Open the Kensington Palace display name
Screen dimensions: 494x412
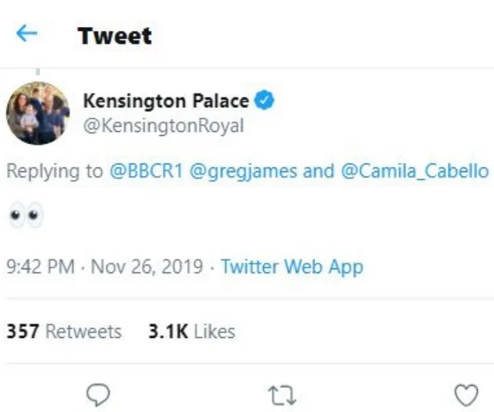(165, 100)
